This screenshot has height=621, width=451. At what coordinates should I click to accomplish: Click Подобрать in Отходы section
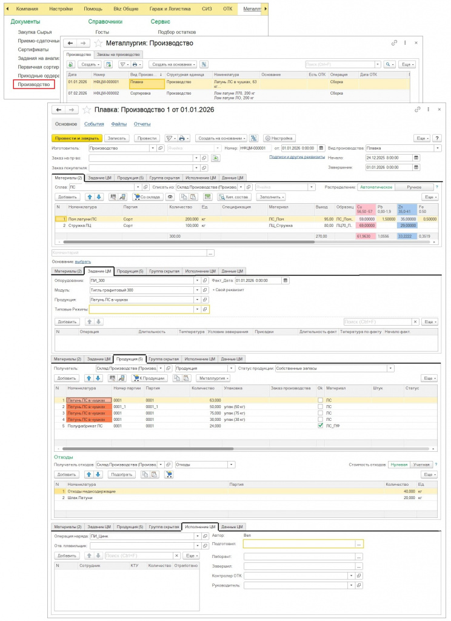coord(122,474)
